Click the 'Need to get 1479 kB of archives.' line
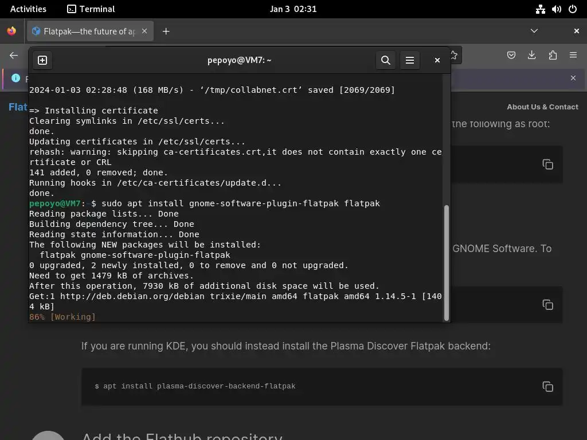Screen dimensions: 587x440 112,276
